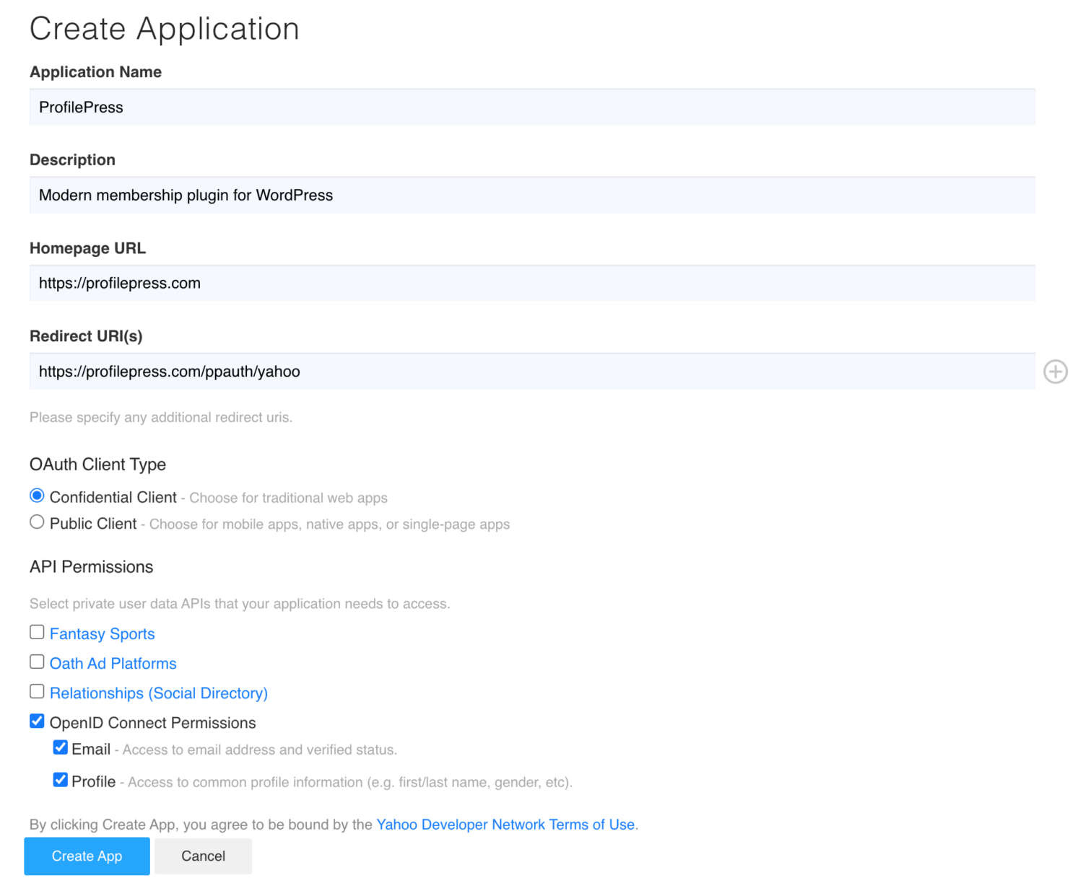Screen dimensions: 1083x891
Task: Uncheck the Profile permission checkbox
Action: [x=61, y=780]
